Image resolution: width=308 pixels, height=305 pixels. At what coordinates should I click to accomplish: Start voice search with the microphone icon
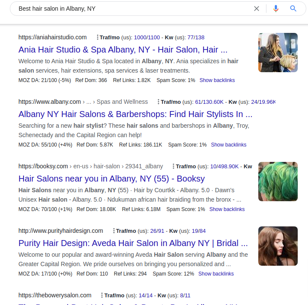click(275, 9)
